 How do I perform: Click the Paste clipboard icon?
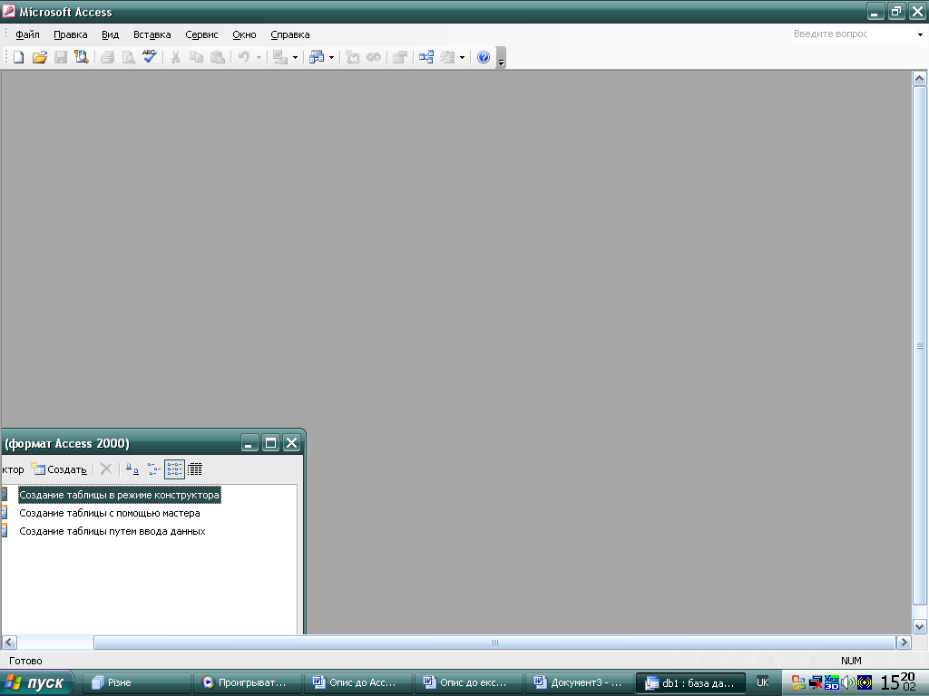218,57
